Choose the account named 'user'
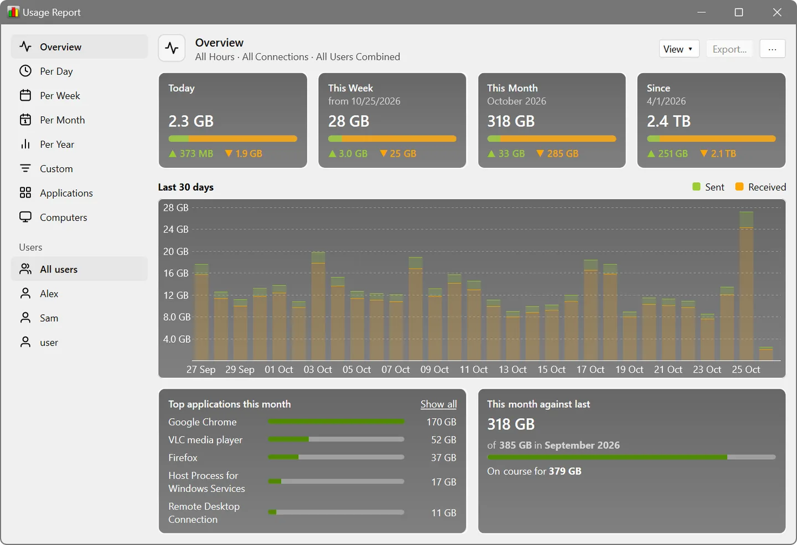797x545 pixels. pyautogui.click(x=79, y=342)
